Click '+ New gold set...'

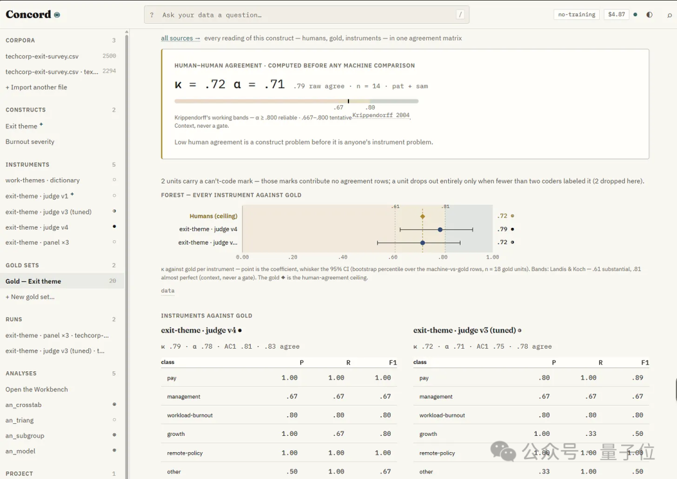pyautogui.click(x=30, y=297)
